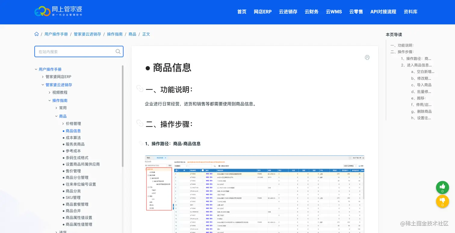The width and height of the screenshot is (455, 233).
Task: Select 商品分仓管理 in the sidebar tree
Action: (x=77, y=178)
